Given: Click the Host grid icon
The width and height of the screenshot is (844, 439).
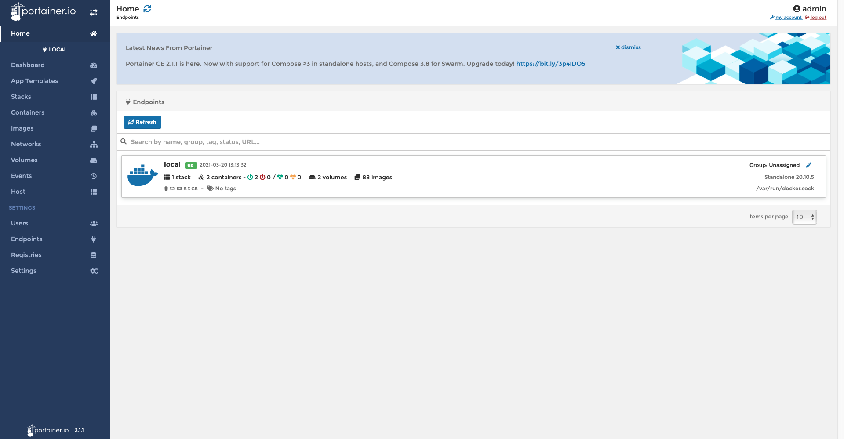Looking at the screenshot, I should pyautogui.click(x=94, y=192).
